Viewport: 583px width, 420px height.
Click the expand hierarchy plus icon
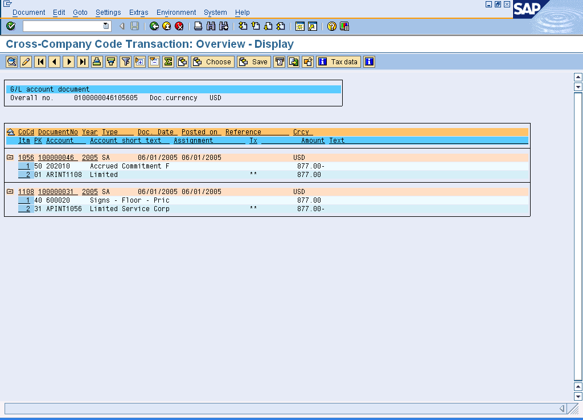pyautogui.click(x=140, y=61)
